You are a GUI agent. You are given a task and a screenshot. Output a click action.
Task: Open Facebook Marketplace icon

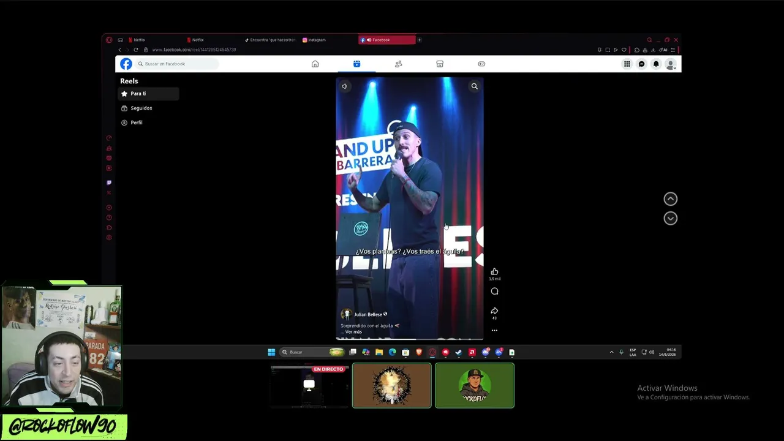click(x=440, y=64)
